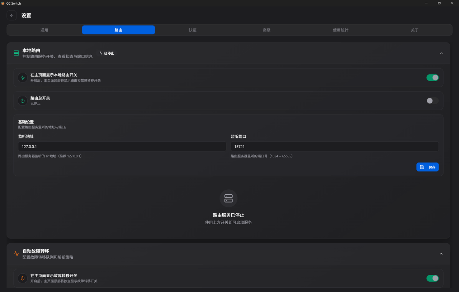Screen dimensions: 459x292
Task: Click the 路由服务已停止 message
Action: pos(228,215)
